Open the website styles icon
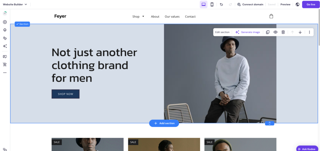The width and height of the screenshot is (320, 151). tap(5, 38)
